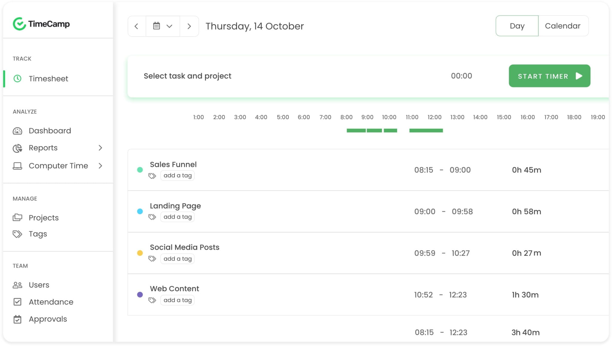Click the Select task and project field
This screenshot has height=346, width=612.
click(x=187, y=76)
